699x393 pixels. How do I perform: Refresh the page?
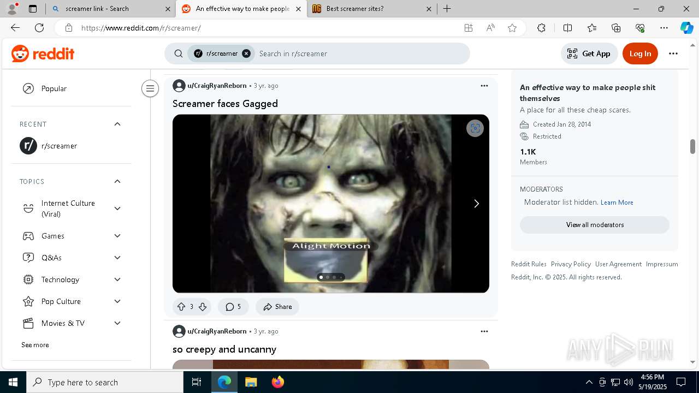click(39, 28)
